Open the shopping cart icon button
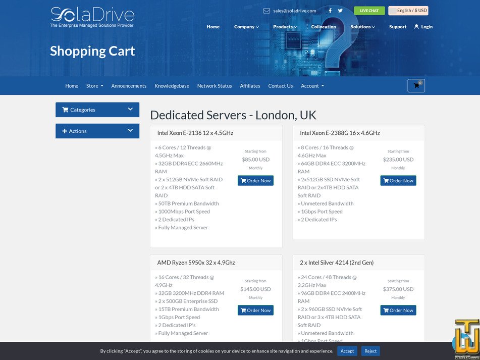Viewport: 480px width, 360px height. pos(416,86)
